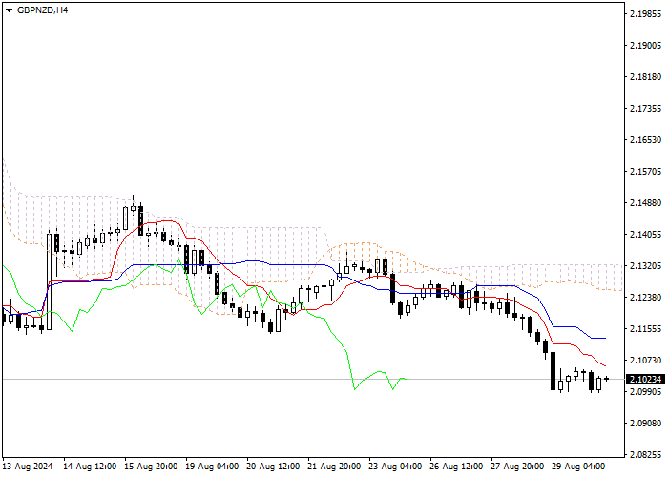Click price scale value 2.14055

[645, 235]
